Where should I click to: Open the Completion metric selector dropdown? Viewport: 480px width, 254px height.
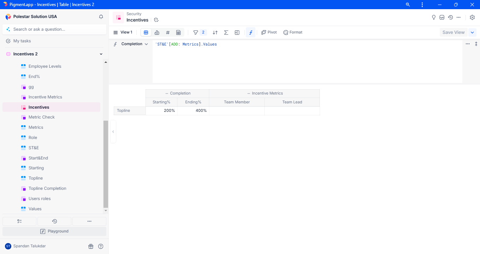135,44
